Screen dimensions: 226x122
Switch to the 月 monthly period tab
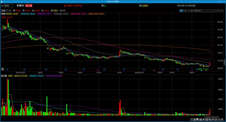(189, 11)
